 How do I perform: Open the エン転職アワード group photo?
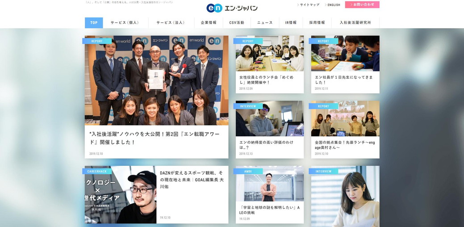(157, 80)
